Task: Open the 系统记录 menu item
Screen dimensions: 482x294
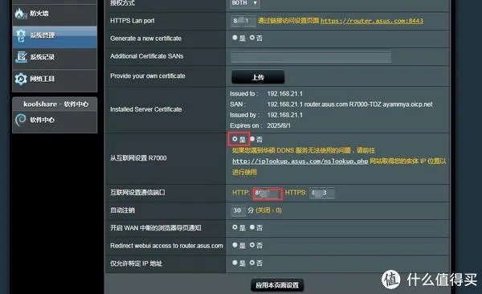Action: click(55, 58)
